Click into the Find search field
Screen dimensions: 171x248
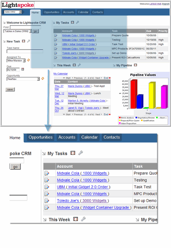(x=25, y=27)
